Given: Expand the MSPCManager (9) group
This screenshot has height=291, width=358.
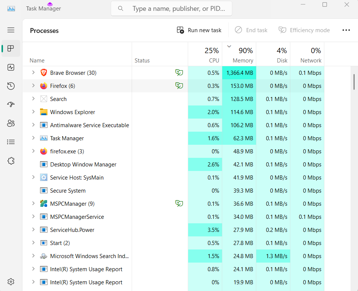Looking at the screenshot, I should 33,203.
